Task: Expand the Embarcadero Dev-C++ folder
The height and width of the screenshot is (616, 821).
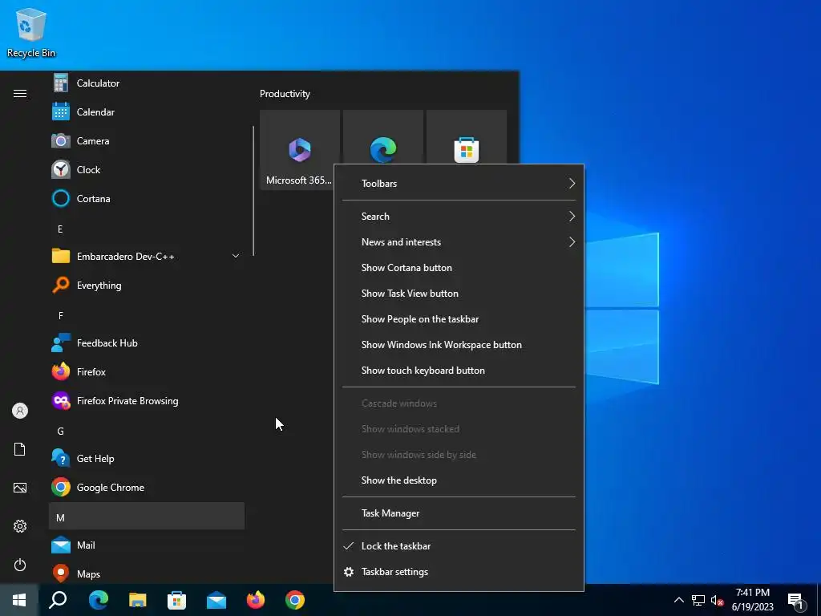Action: [147, 256]
